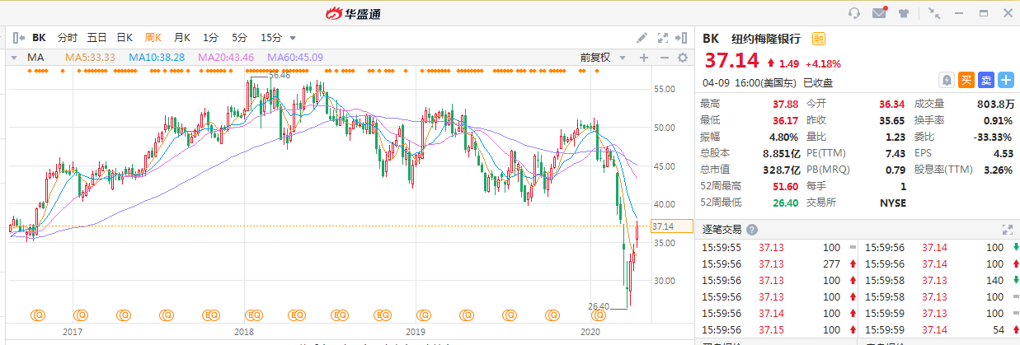Click the trade row with volume 277
The image size is (1020, 345).
click(776, 264)
